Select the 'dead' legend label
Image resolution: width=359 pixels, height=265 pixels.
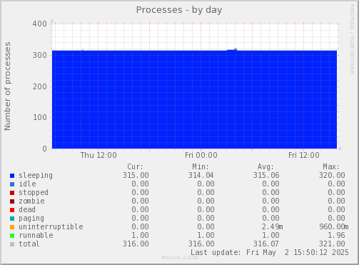[x=27, y=209]
